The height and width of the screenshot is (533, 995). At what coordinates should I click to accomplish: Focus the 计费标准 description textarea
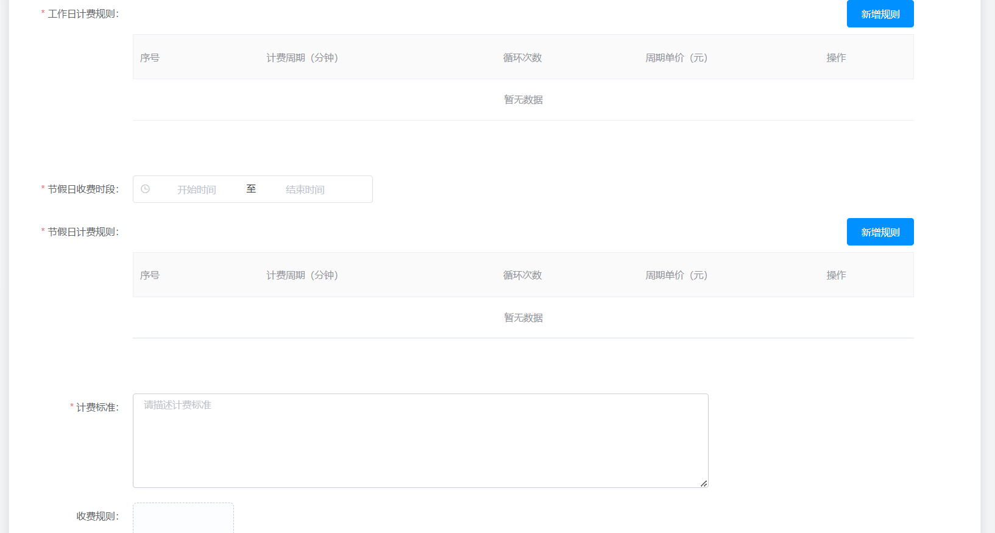click(420, 440)
